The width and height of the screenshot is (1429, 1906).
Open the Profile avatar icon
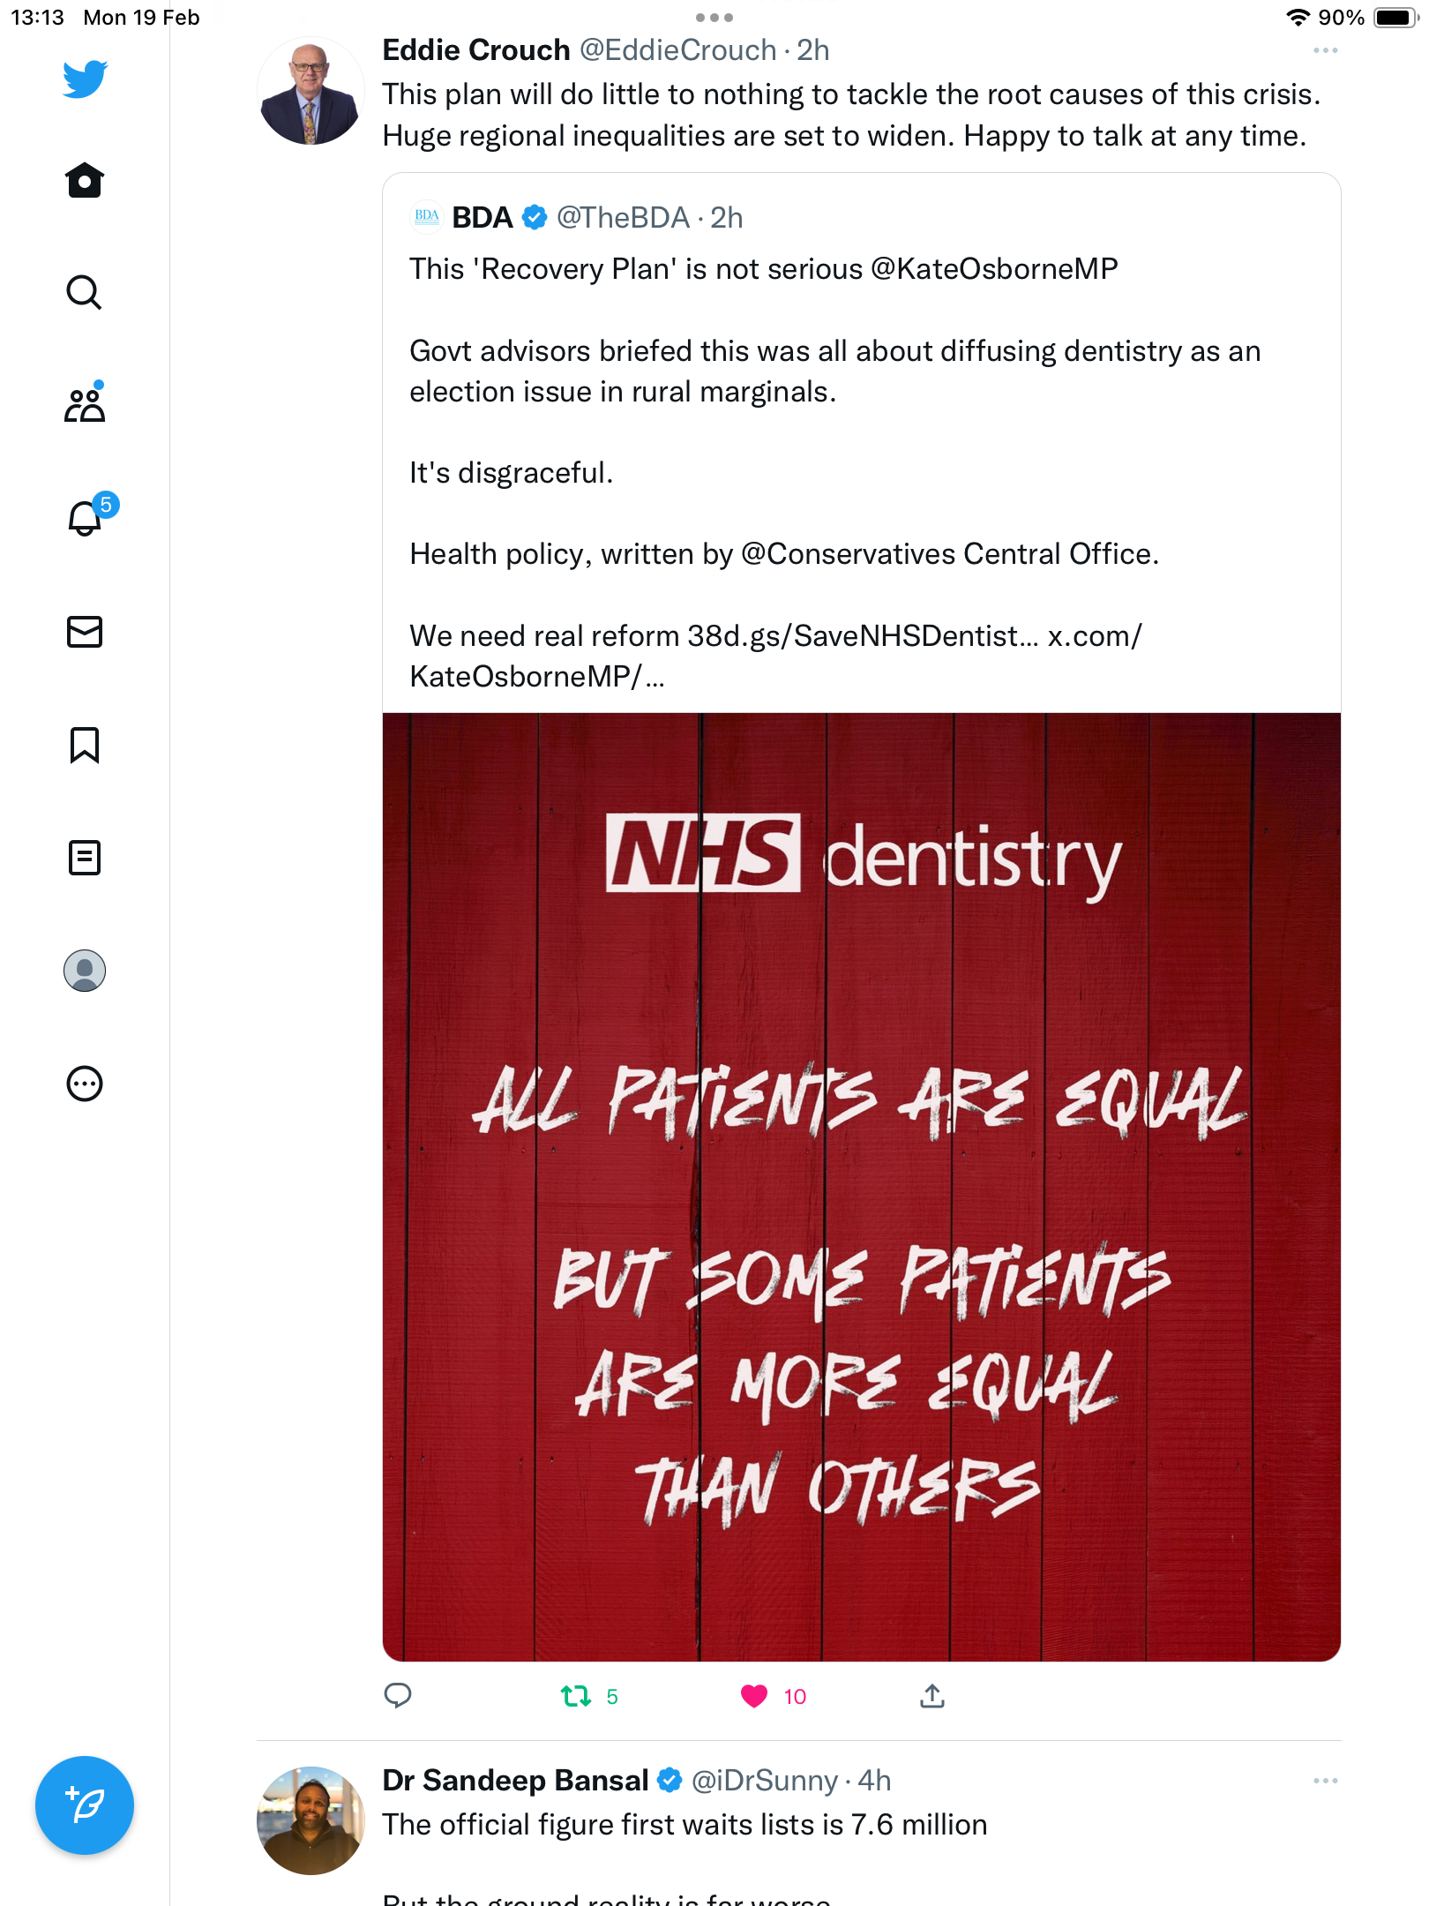coord(85,971)
